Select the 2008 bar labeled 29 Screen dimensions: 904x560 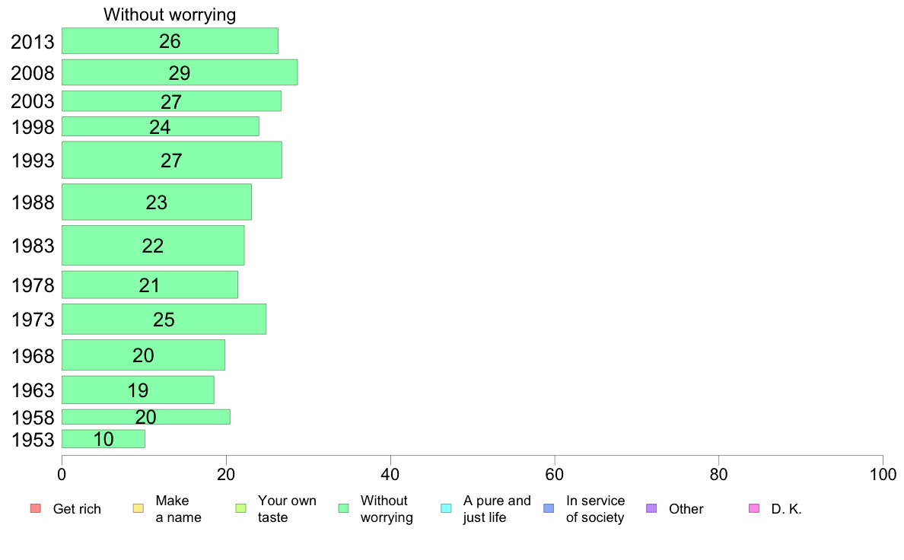click(180, 72)
